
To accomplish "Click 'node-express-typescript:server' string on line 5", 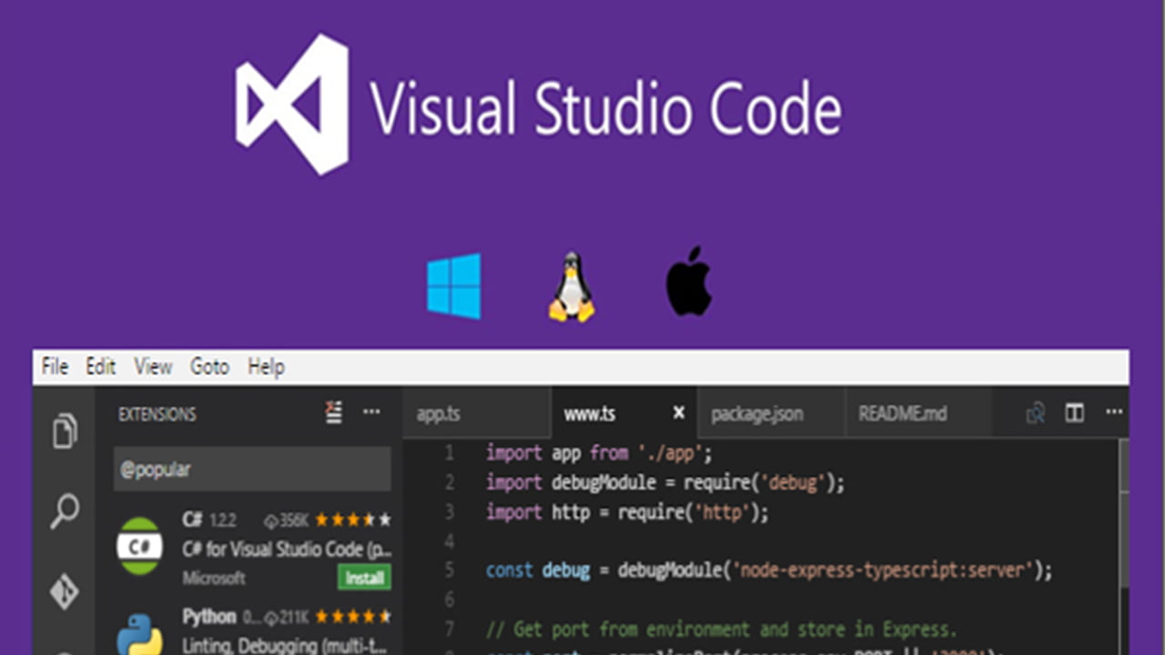I will click(x=884, y=571).
